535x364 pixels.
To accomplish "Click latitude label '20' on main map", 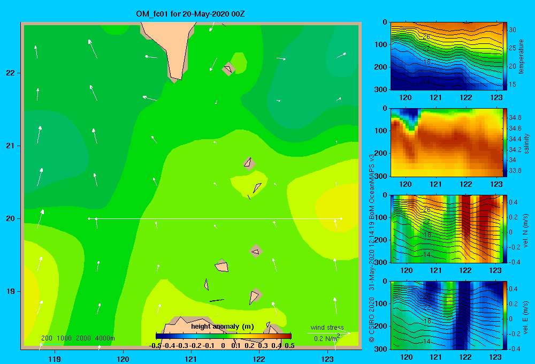I will 10,218.
